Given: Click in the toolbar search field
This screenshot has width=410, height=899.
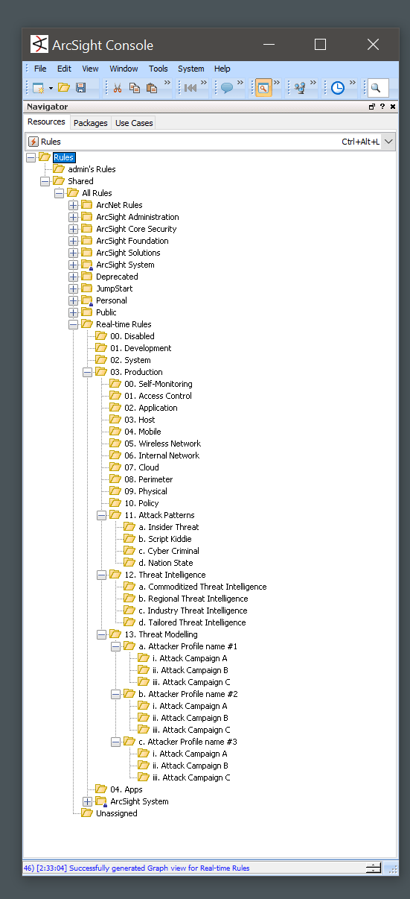Looking at the screenshot, I should click(378, 88).
